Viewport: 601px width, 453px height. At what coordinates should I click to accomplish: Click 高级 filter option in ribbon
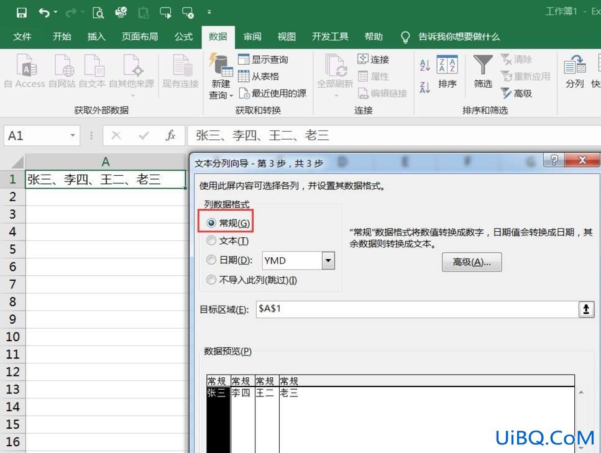[516, 93]
